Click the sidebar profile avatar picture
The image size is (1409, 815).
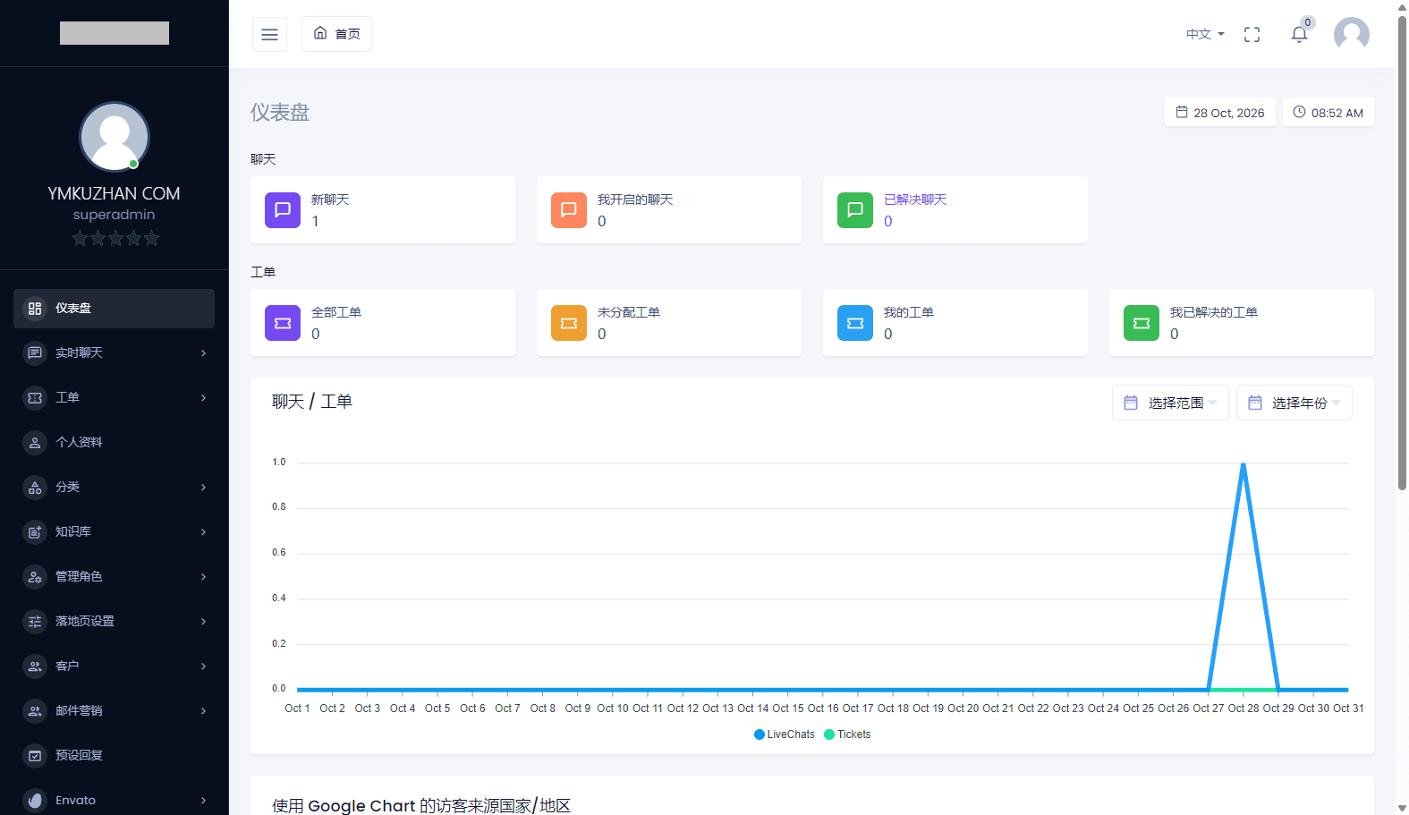[x=115, y=137]
